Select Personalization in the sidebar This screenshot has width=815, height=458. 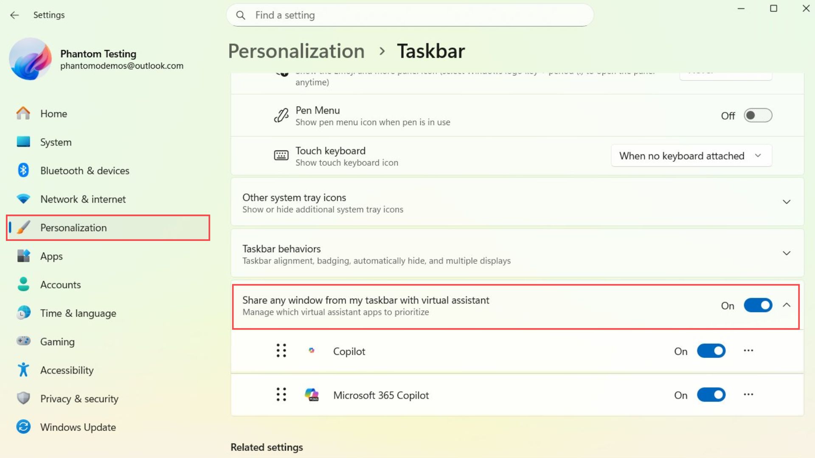pyautogui.click(x=73, y=228)
